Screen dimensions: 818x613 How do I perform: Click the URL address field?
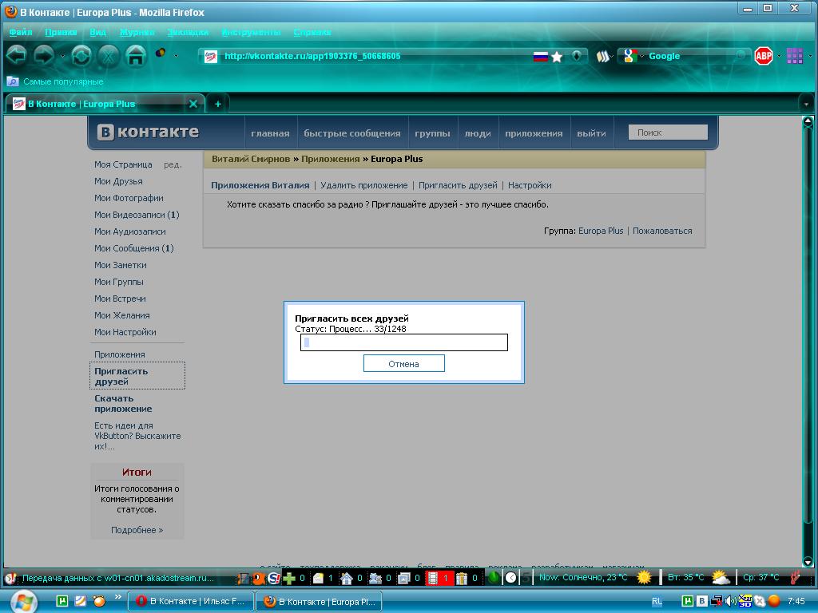click(375, 57)
